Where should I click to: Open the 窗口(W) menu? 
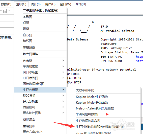[65, 4]
